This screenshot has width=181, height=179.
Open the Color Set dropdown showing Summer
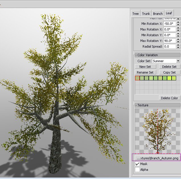point(166,61)
